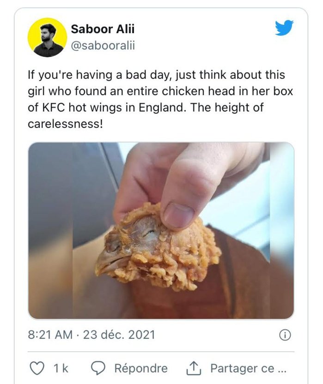Click the reply speech bubble icon
Image resolution: width=323 pixels, height=384 pixels.
(x=98, y=368)
